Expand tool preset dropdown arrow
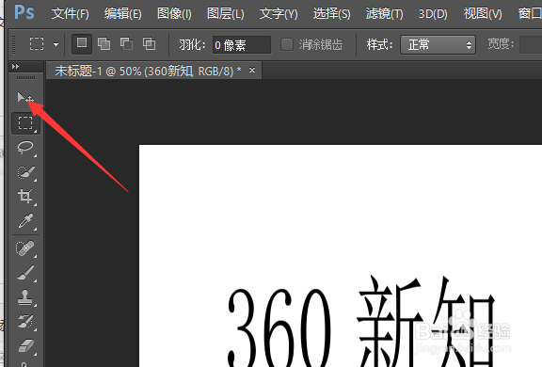This screenshot has width=542, height=367. 56,44
